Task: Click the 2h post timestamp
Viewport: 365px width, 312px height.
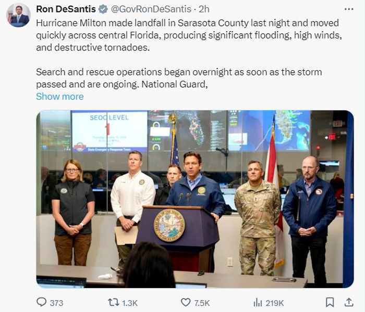Action: pos(204,9)
